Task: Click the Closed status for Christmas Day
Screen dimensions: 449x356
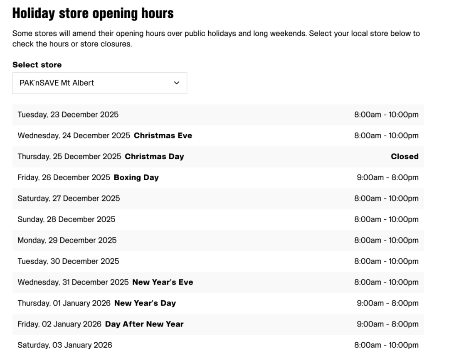Action: coord(404,157)
